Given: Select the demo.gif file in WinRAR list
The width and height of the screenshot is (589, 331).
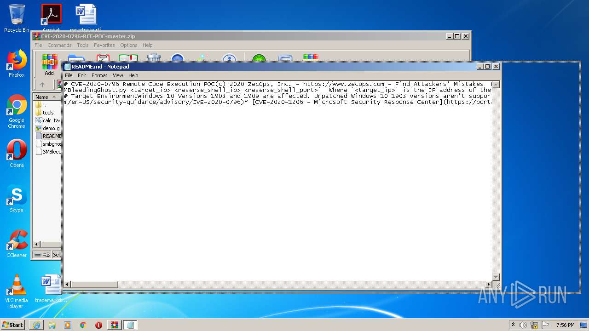Looking at the screenshot, I should click(47, 128).
